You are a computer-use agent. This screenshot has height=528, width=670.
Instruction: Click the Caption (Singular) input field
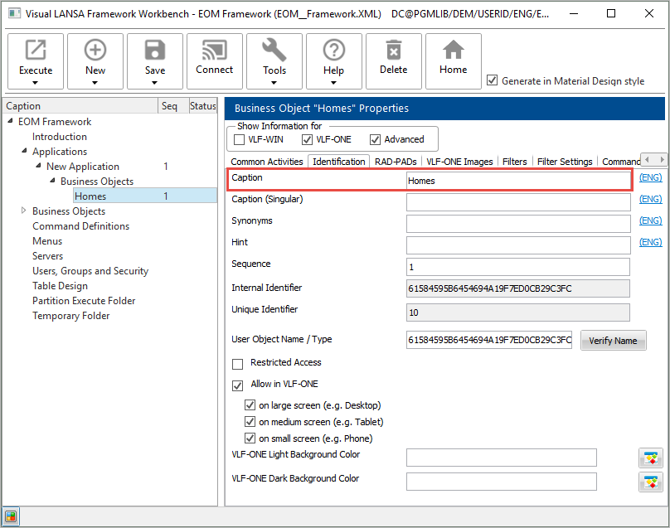tap(518, 202)
